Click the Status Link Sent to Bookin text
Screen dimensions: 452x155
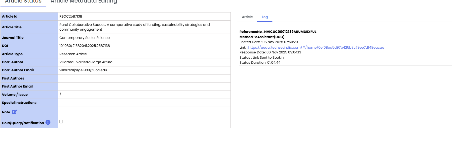(261, 57)
